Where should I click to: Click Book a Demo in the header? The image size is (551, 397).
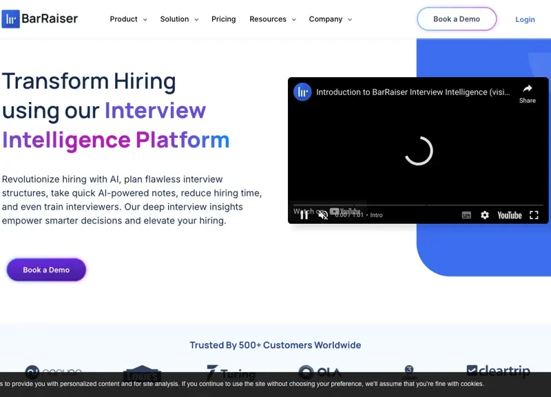(x=457, y=19)
